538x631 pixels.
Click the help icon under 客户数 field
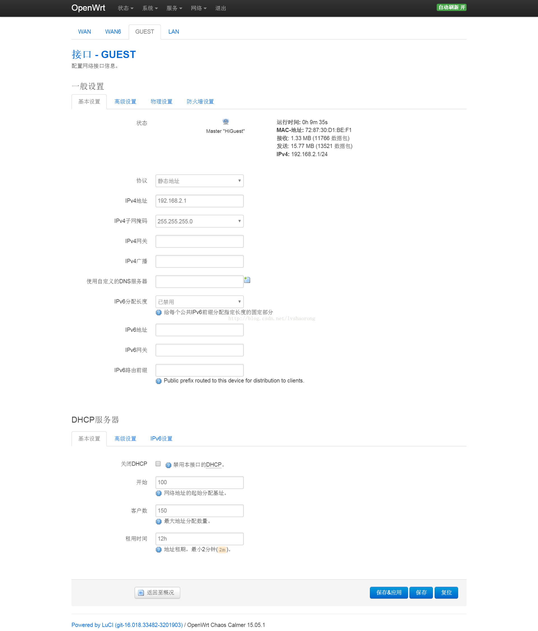pos(159,522)
